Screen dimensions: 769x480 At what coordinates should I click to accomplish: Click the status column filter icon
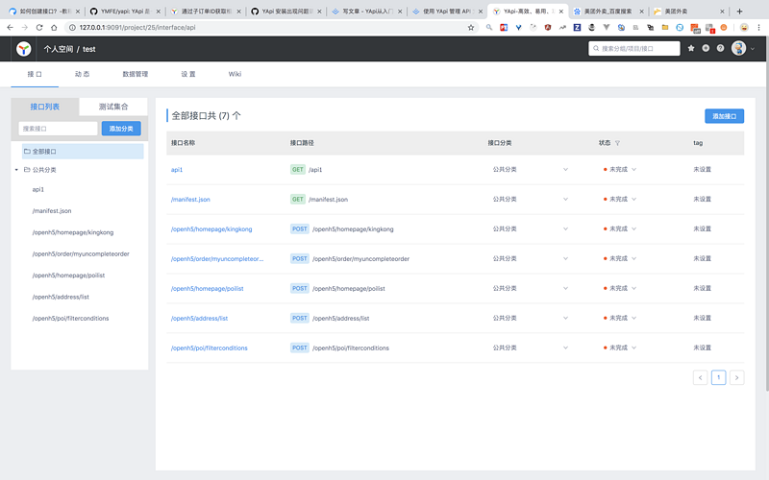coord(617,143)
